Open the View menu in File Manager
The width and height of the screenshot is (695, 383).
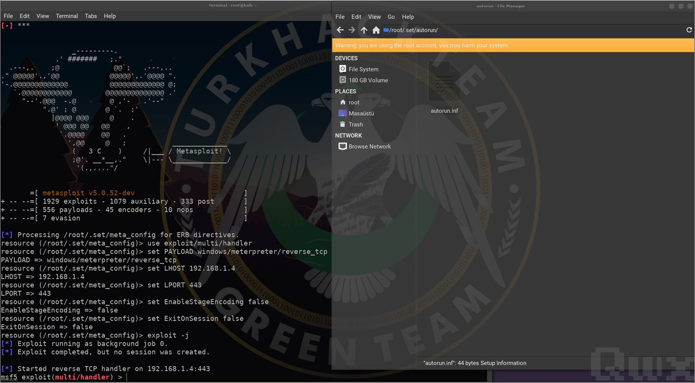[375, 17]
